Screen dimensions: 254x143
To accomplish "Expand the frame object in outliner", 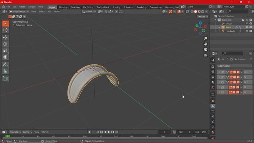I will coord(219,27).
